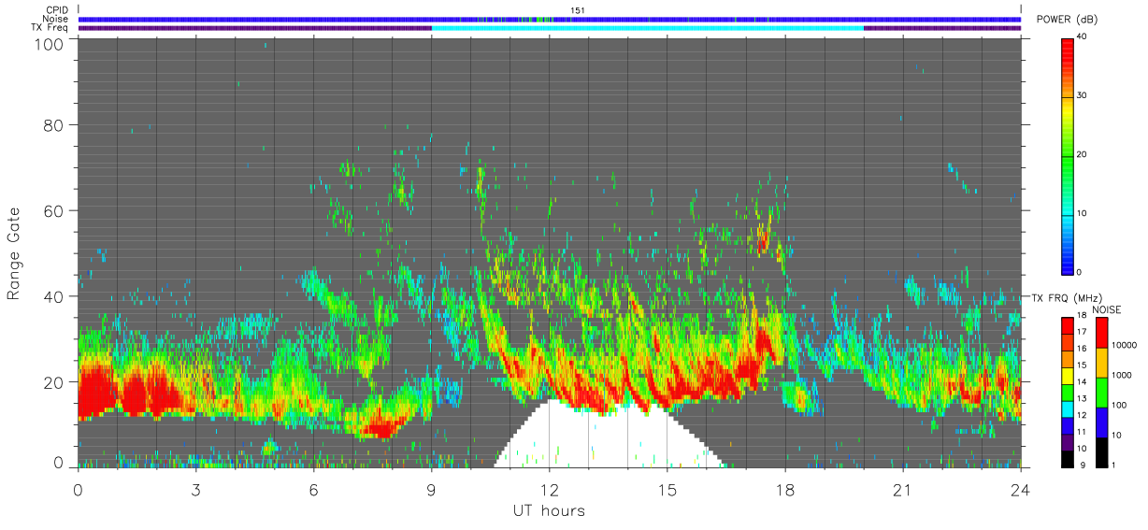Click the 10000 label on the NOISE scale
This screenshot has height=530, width=1148.
point(1126,345)
